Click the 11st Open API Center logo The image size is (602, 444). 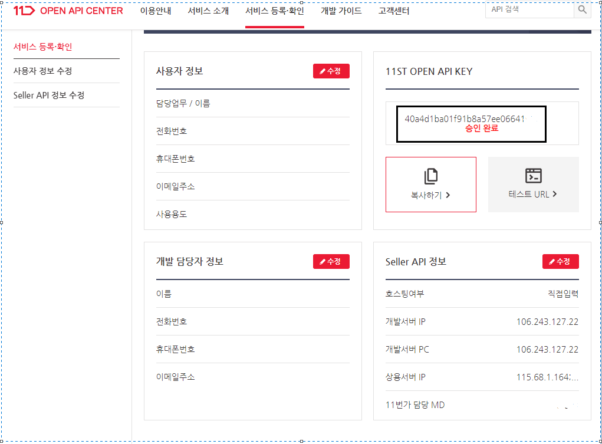68,11
